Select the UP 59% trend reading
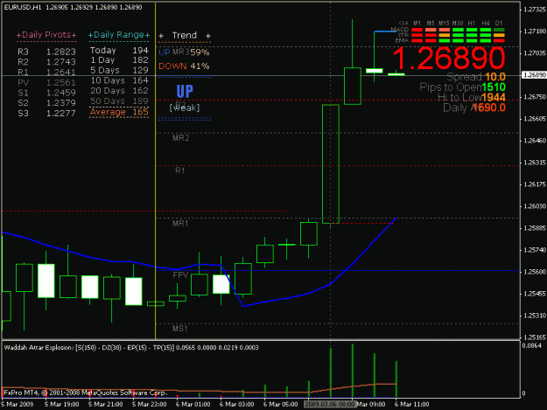Image resolution: width=547 pixels, height=410 pixels. (x=184, y=52)
